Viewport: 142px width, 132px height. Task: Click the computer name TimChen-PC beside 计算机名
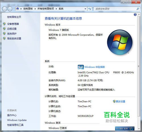pyautogui.click(x=84, y=102)
